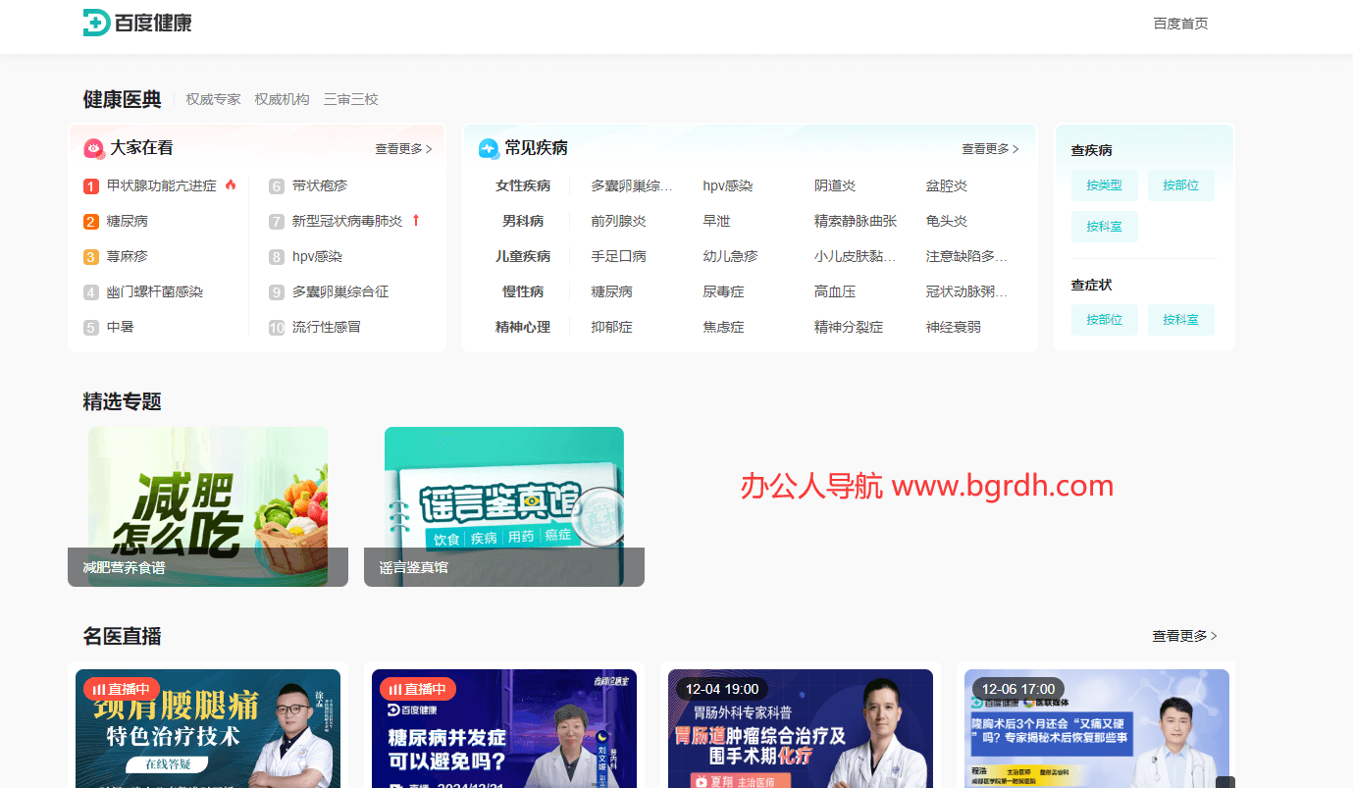This screenshot has width=1353, height=788.
Task: Open the 谣言鉴真馆 topic thumbnail
Action: 503,505
